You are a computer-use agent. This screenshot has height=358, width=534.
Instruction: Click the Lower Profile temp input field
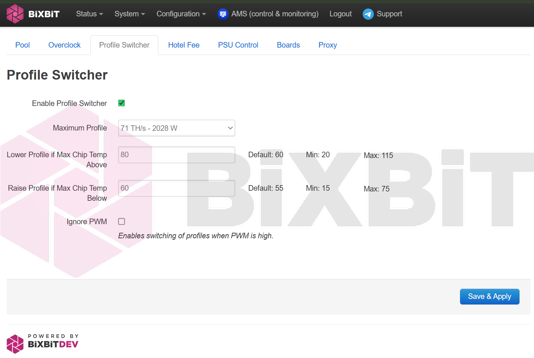pos(177,155)
